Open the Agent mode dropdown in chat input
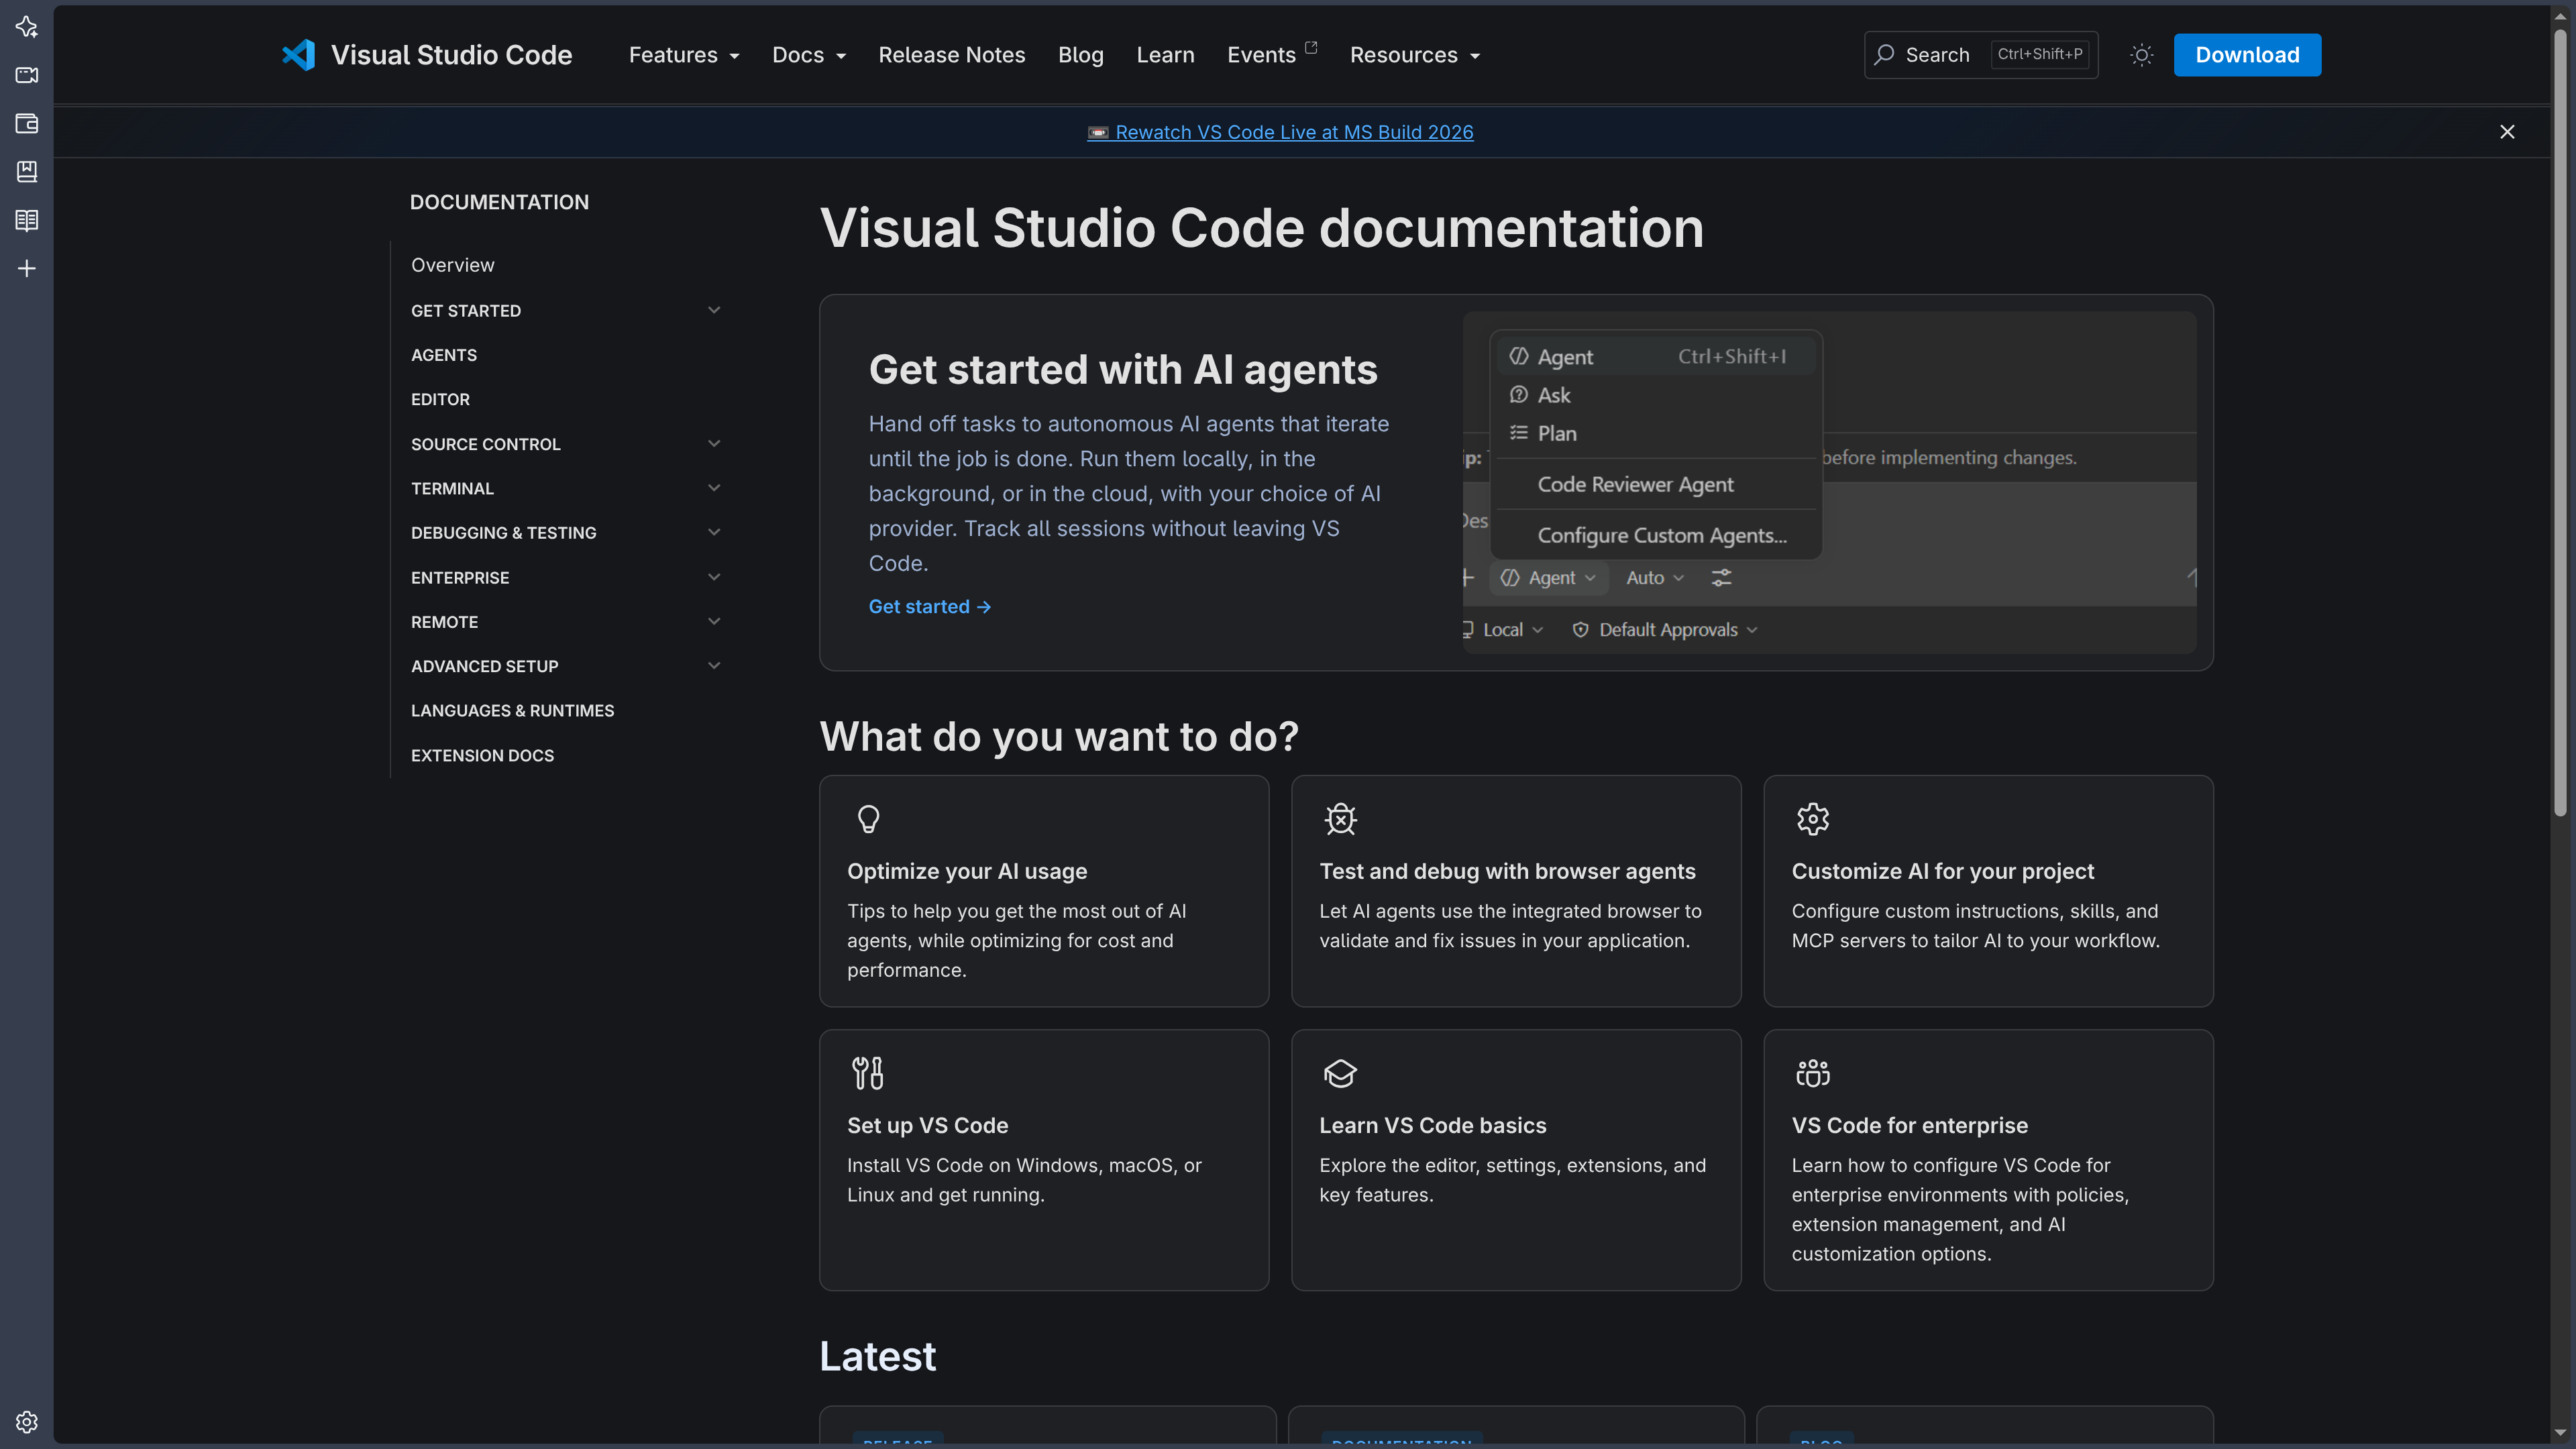 pyautogui.click(x=1549, y=578)
